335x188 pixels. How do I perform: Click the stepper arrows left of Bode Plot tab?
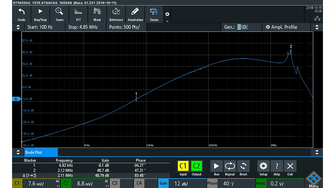(x=18, y=152)
